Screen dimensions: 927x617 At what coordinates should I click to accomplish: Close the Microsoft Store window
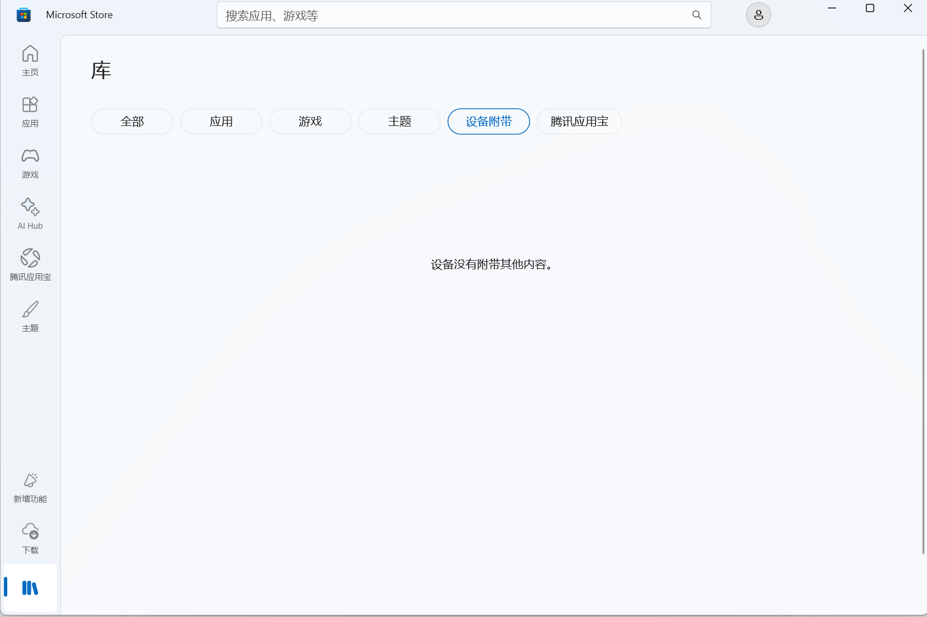(x=908, y=8)
